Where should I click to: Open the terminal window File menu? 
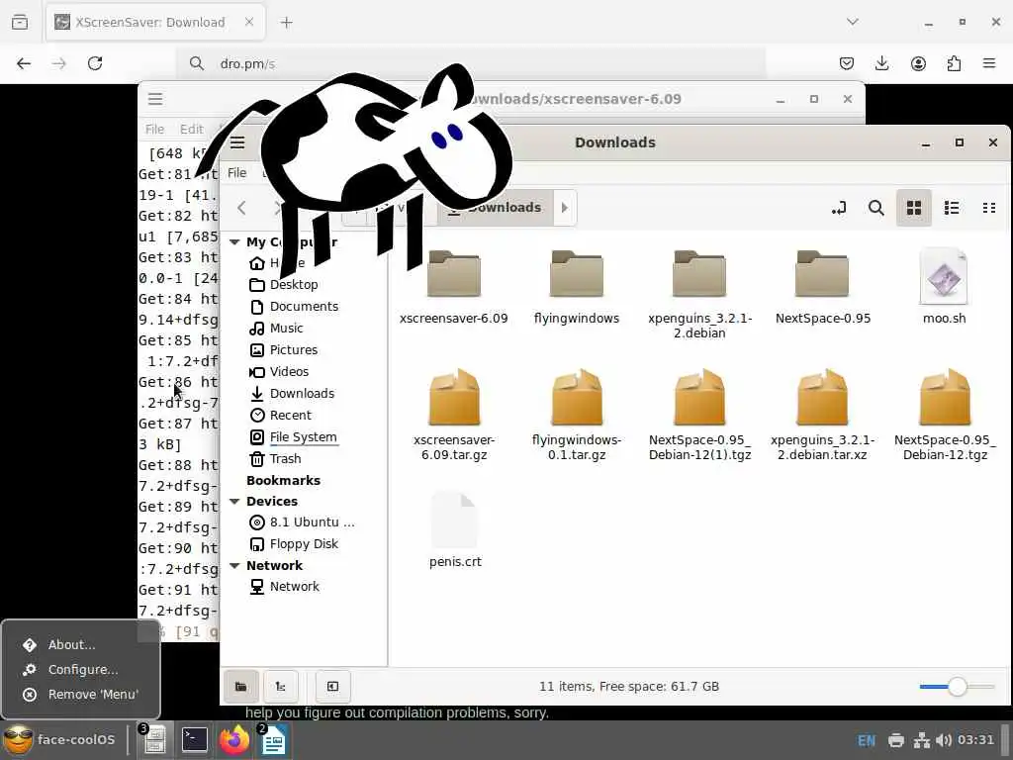pos(154,130)
